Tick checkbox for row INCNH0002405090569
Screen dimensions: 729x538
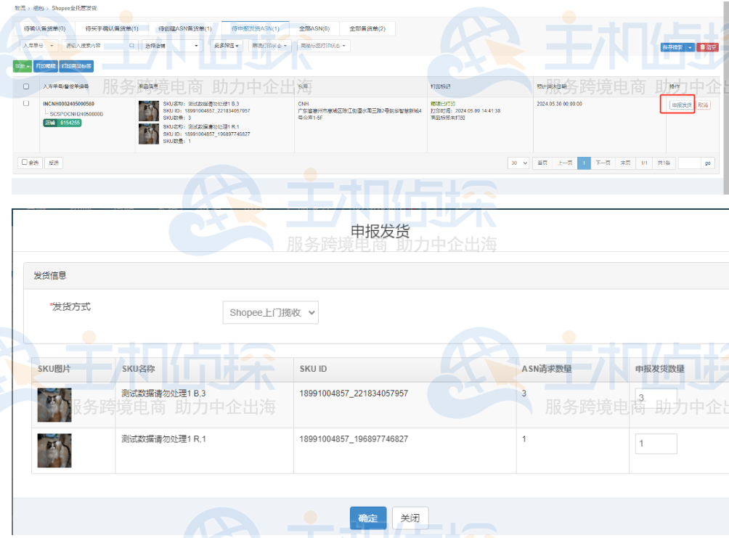tap(26, 104)
